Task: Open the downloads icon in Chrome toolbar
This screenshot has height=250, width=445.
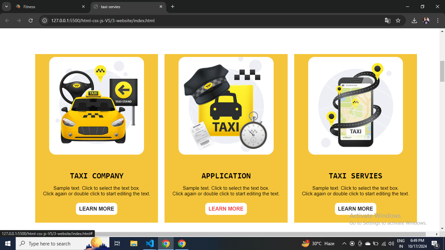Action: 414,21
